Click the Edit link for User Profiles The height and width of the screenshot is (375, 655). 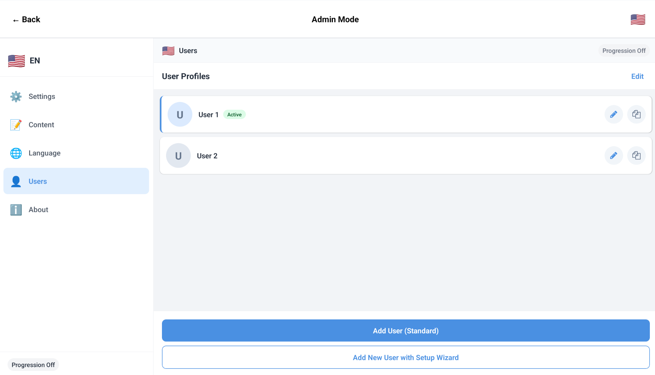click(637, 77)
